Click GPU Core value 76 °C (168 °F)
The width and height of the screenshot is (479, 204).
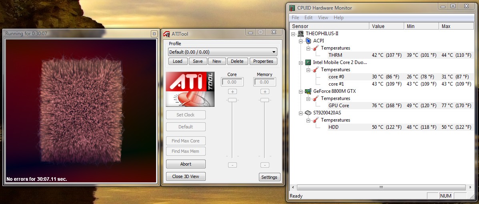tap(387, 106)
